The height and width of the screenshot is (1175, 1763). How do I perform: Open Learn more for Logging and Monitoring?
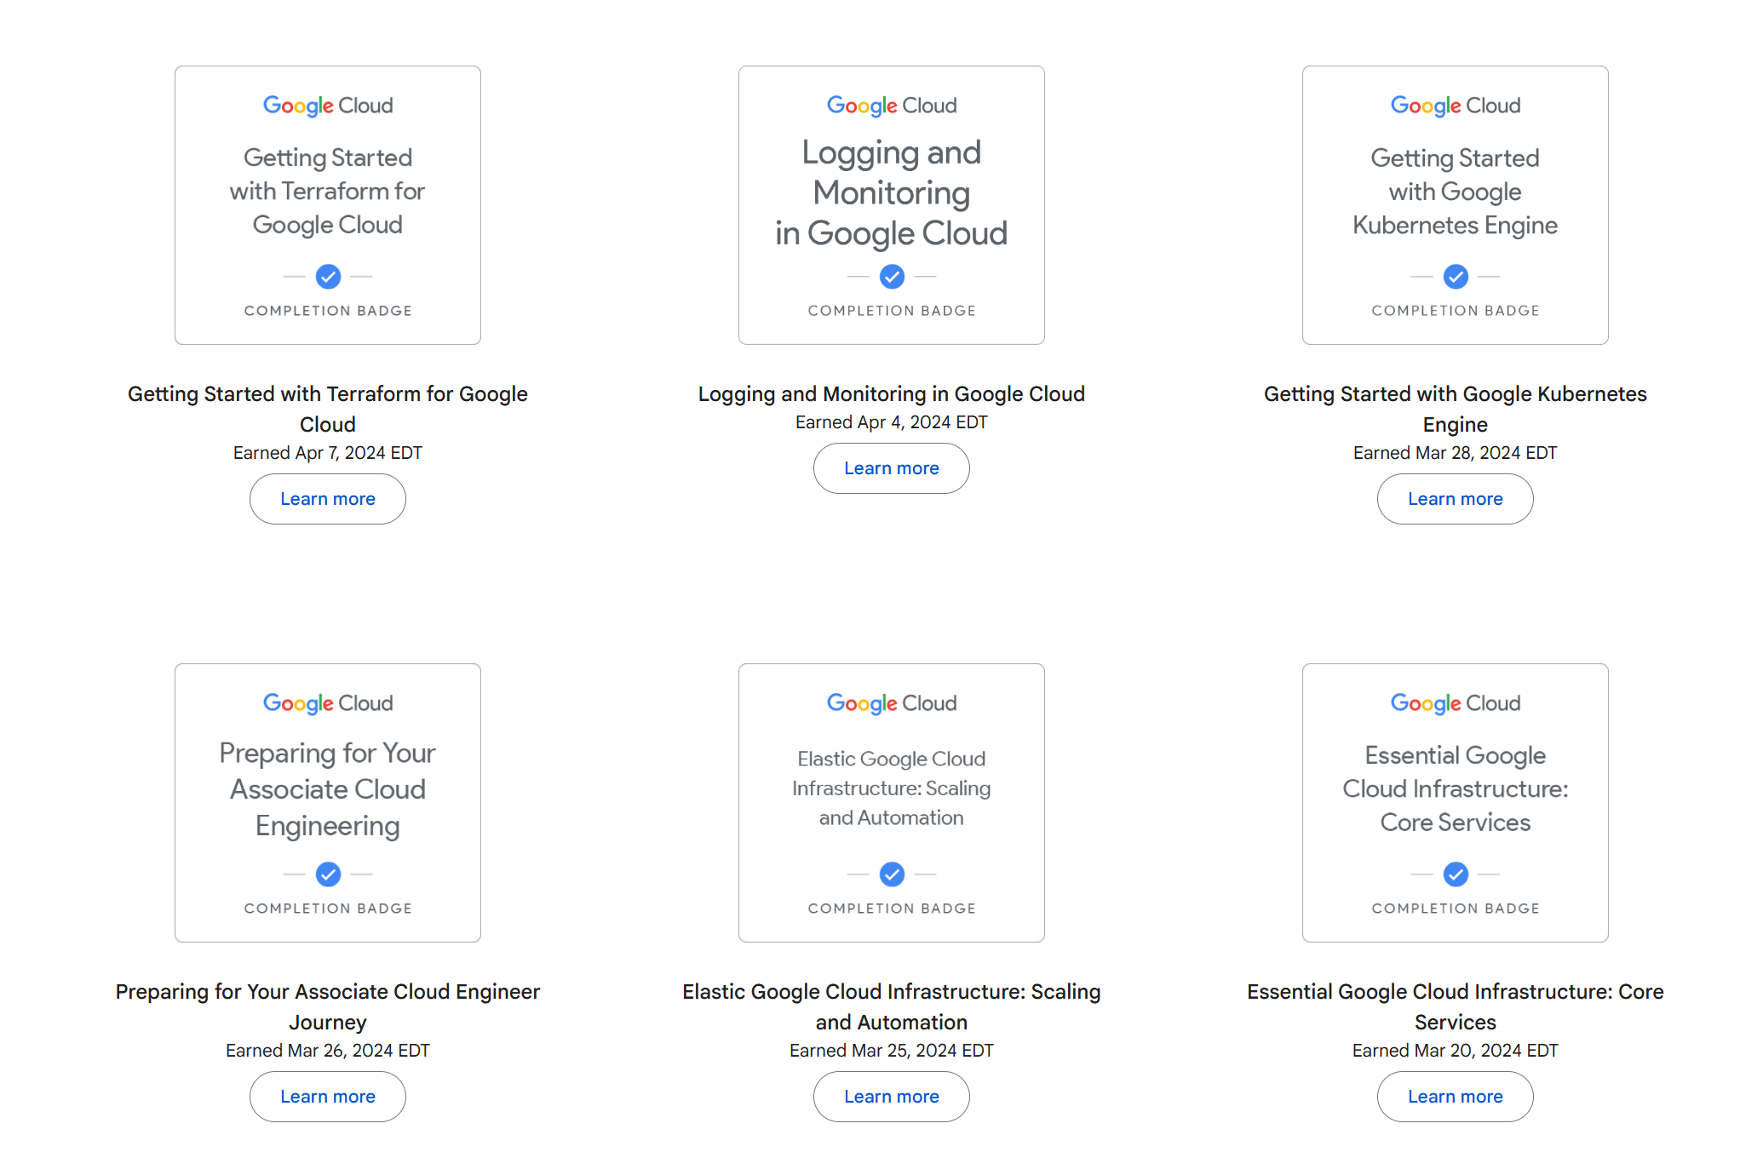click(x=892, y=468)
